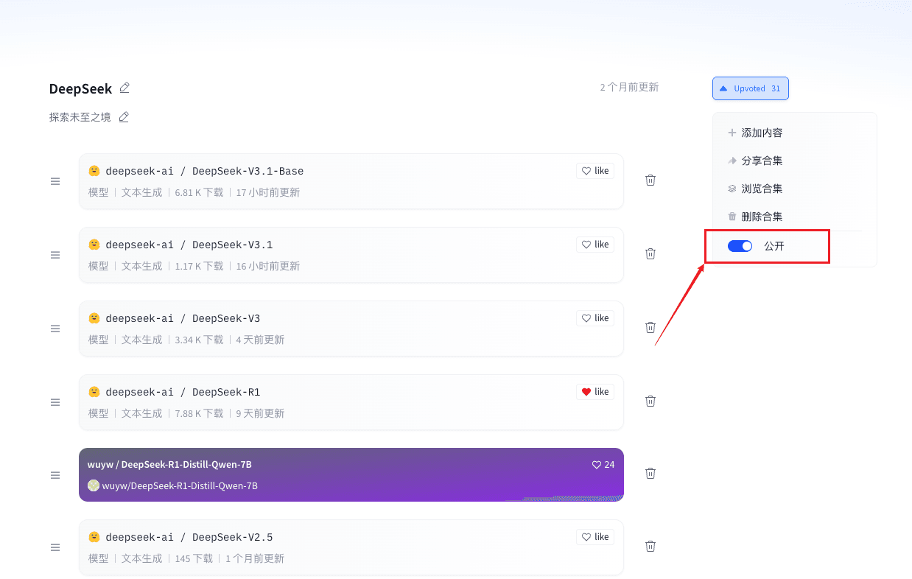The height and width of the screenshot is (579, 912).
Task: Click the Upvoted 31 button
Action: [x=751, y=88]
